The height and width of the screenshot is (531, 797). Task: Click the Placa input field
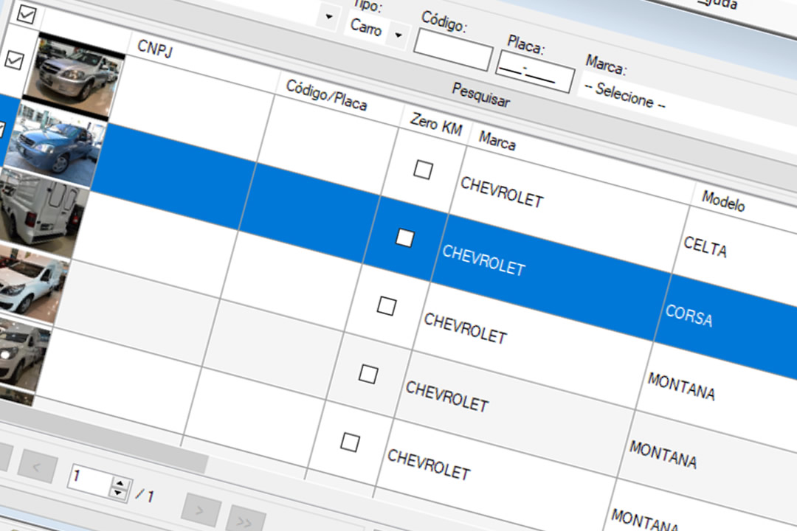535,71
